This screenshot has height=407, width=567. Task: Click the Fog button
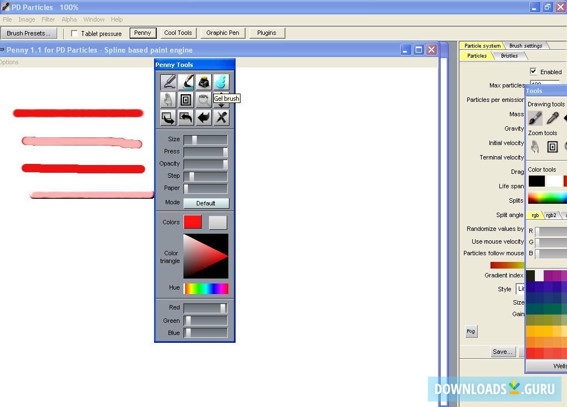click(x=471, y=331)
